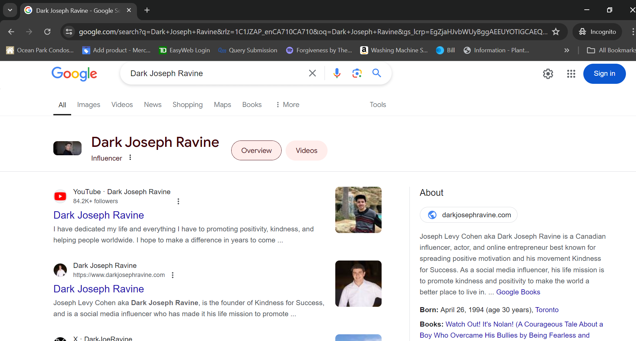Open Ocean Park Condos bookmark

pos(40,50)
